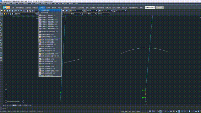Click the white highlighted button at top right
The image size is (201, 113).
[150, 7]
